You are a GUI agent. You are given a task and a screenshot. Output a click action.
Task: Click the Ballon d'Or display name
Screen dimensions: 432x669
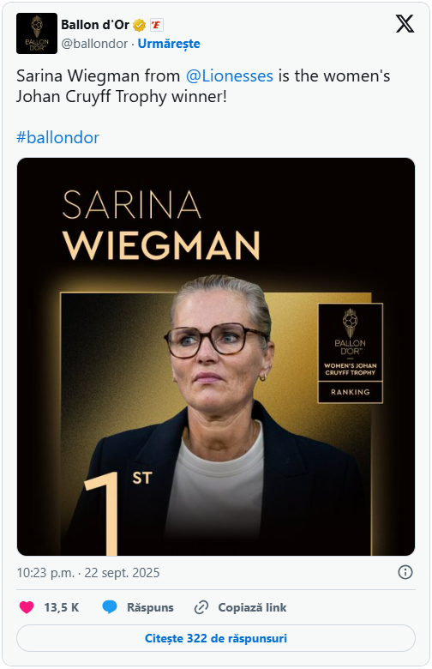(95, 25)
